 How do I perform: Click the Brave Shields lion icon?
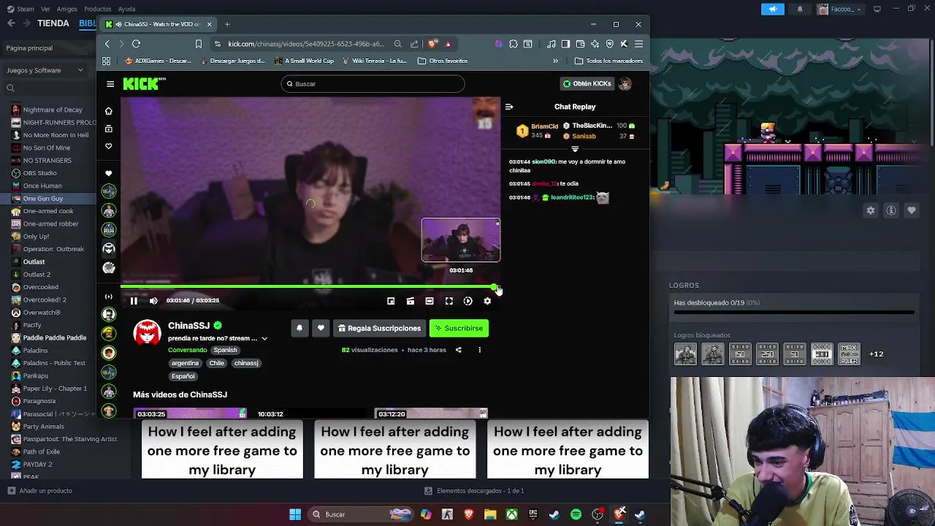pos(432,44)
